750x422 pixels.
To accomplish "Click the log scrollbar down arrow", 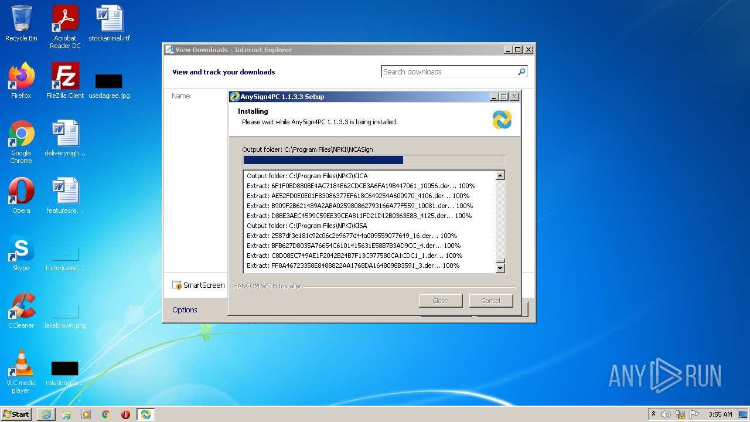I will click(500, 268).
